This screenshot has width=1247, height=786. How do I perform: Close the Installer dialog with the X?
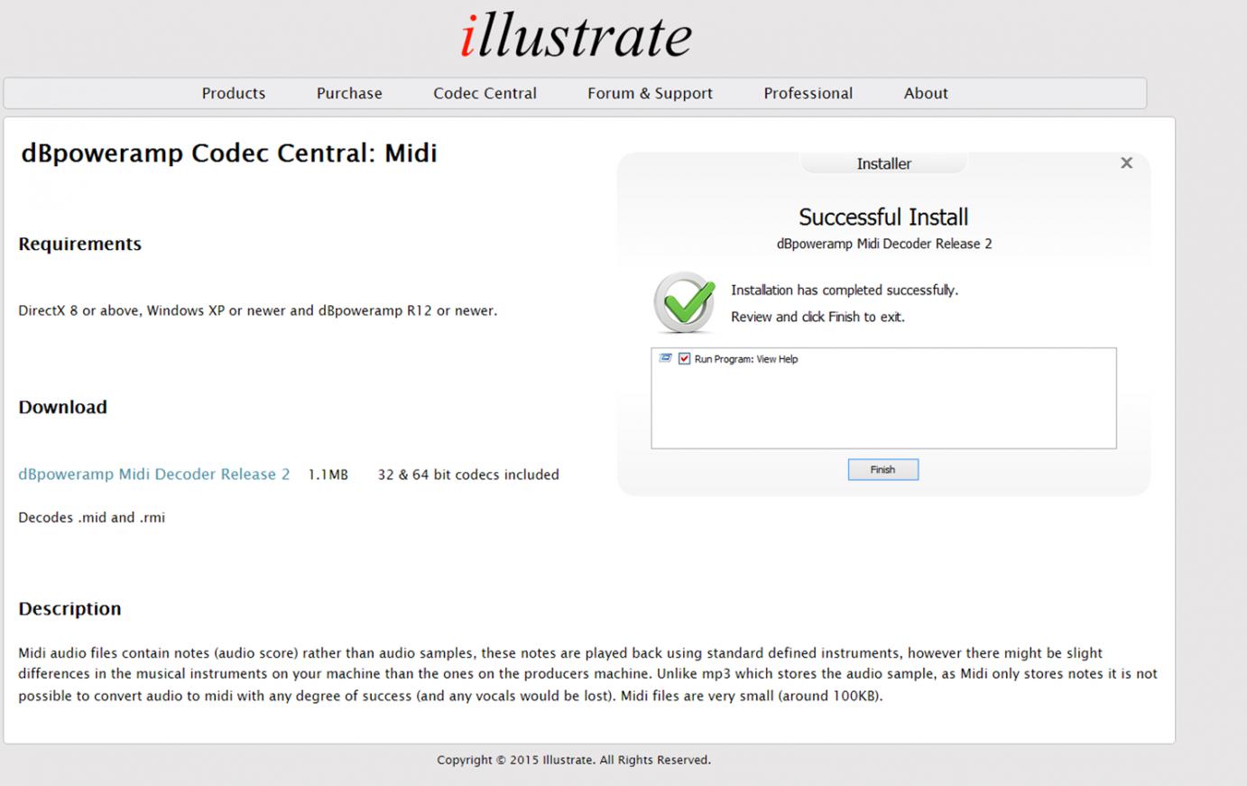tap(1126, 163)
